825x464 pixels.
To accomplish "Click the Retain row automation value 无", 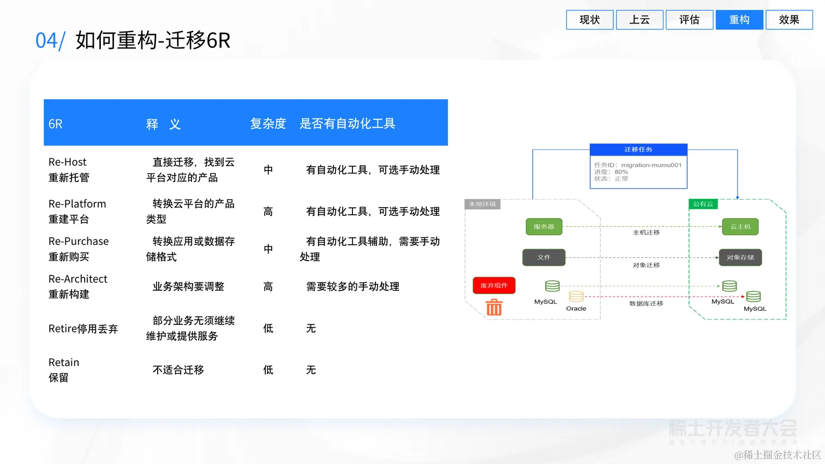I will 311,370.
